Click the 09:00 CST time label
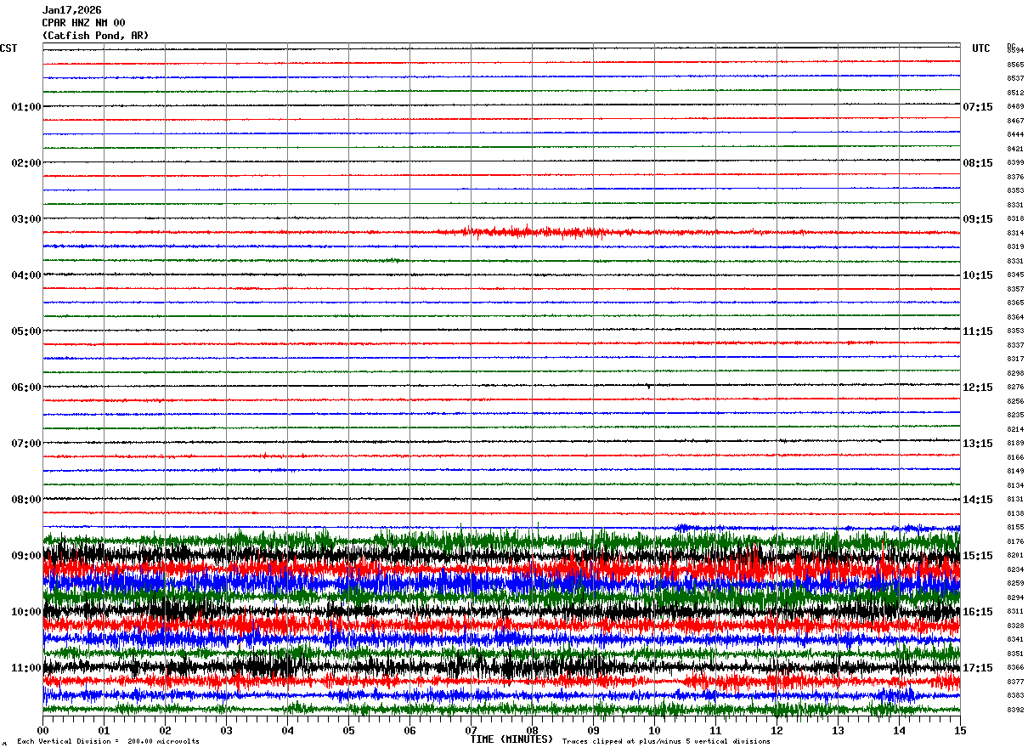This screenshot has width=1028, height=753. (26, 556)
